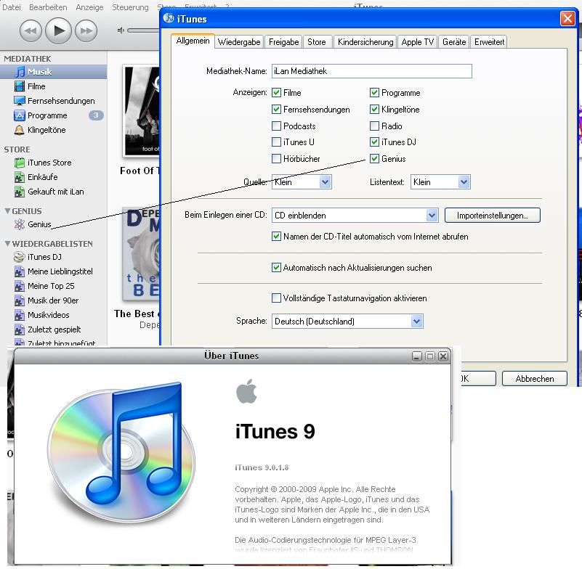
Task: Click the Programme badge showing 3
Action: click(96, 115)
